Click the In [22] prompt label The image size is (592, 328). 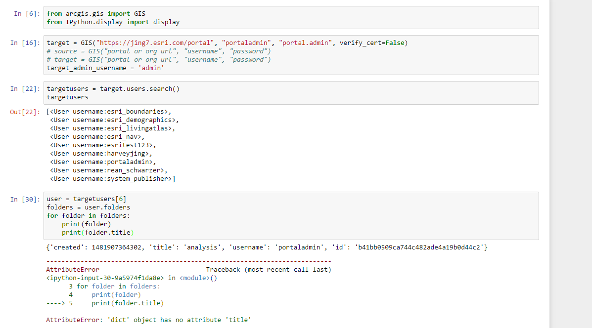(x=25, y=89)
